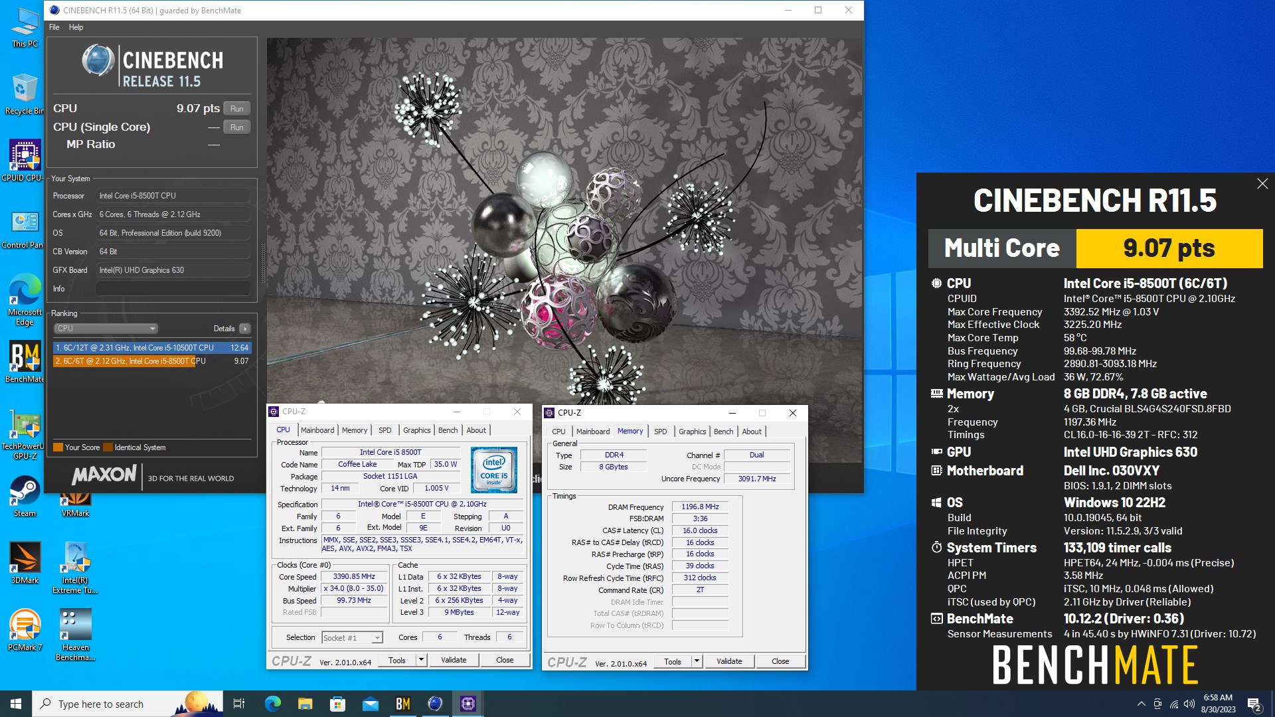Open Task View in taskbar
This screenshot has height=717, width=1275.
[239, 704]
